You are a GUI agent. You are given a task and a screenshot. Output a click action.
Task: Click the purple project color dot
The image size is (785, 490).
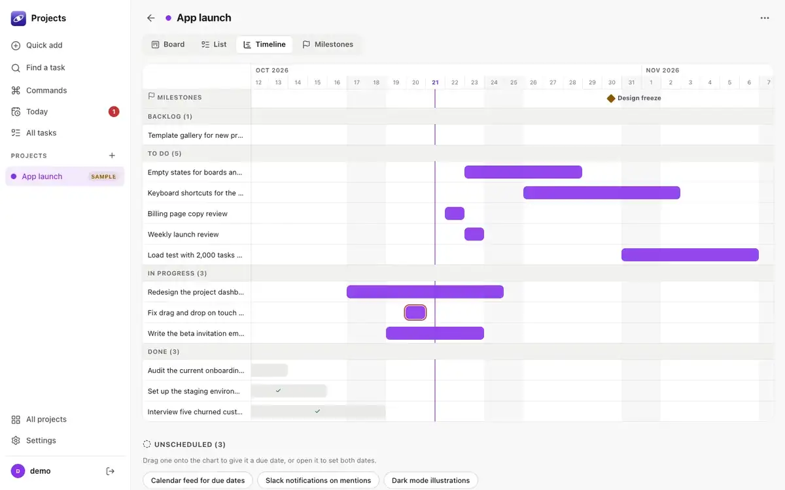(169, 18)
